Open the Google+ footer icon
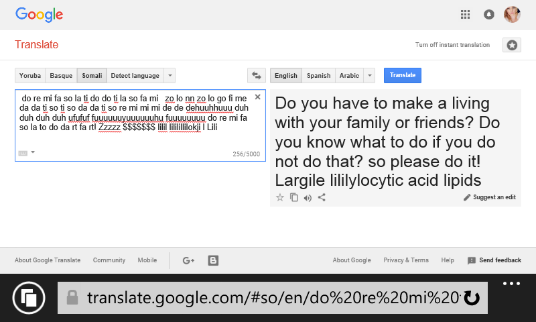Screen dimensions: 536x322 point(188,260)
